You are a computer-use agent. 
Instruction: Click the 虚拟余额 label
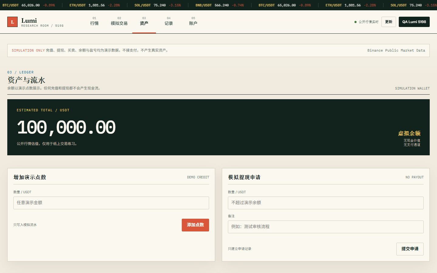[409, 133]
